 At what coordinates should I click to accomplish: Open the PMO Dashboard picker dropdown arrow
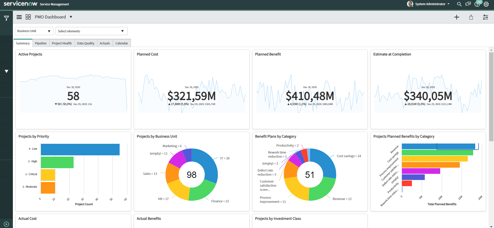[x=71, y=17]
